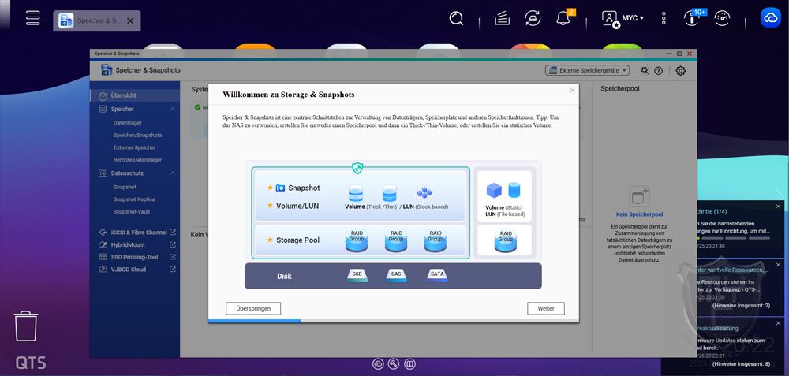Click Hinweise insgesamt: 2 text

[x=741, y=305]
